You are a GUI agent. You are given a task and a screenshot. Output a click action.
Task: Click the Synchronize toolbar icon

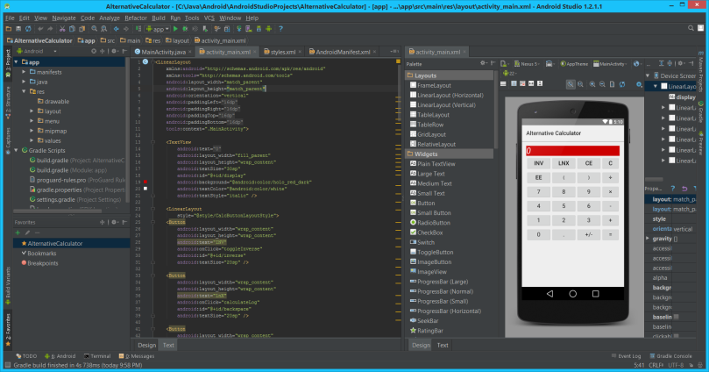[28, 28]
